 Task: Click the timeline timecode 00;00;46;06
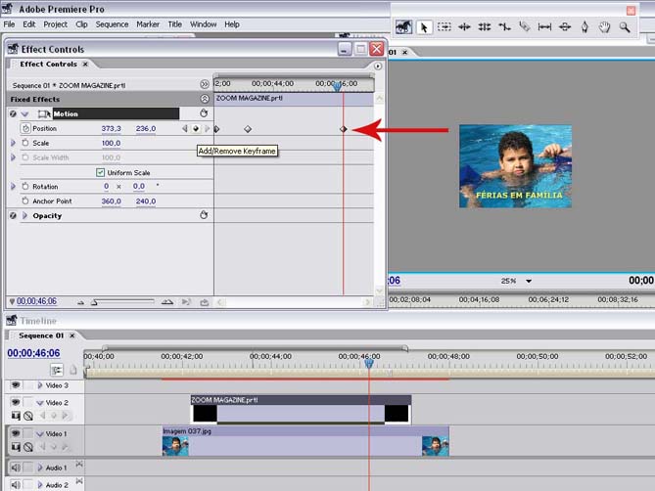33,353
